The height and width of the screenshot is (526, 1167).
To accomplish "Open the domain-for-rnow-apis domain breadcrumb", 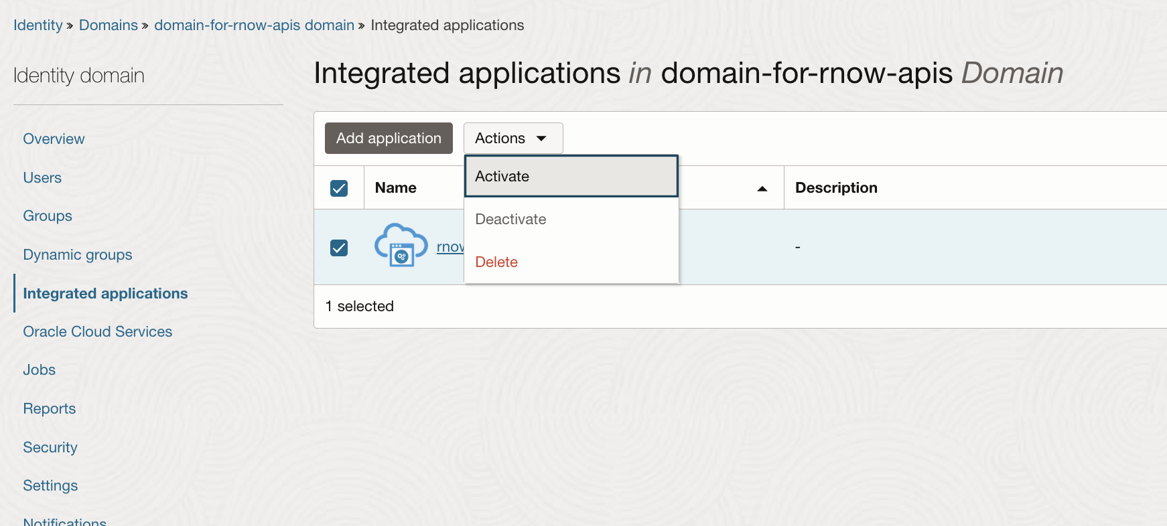I will click(x=254, y=25).
